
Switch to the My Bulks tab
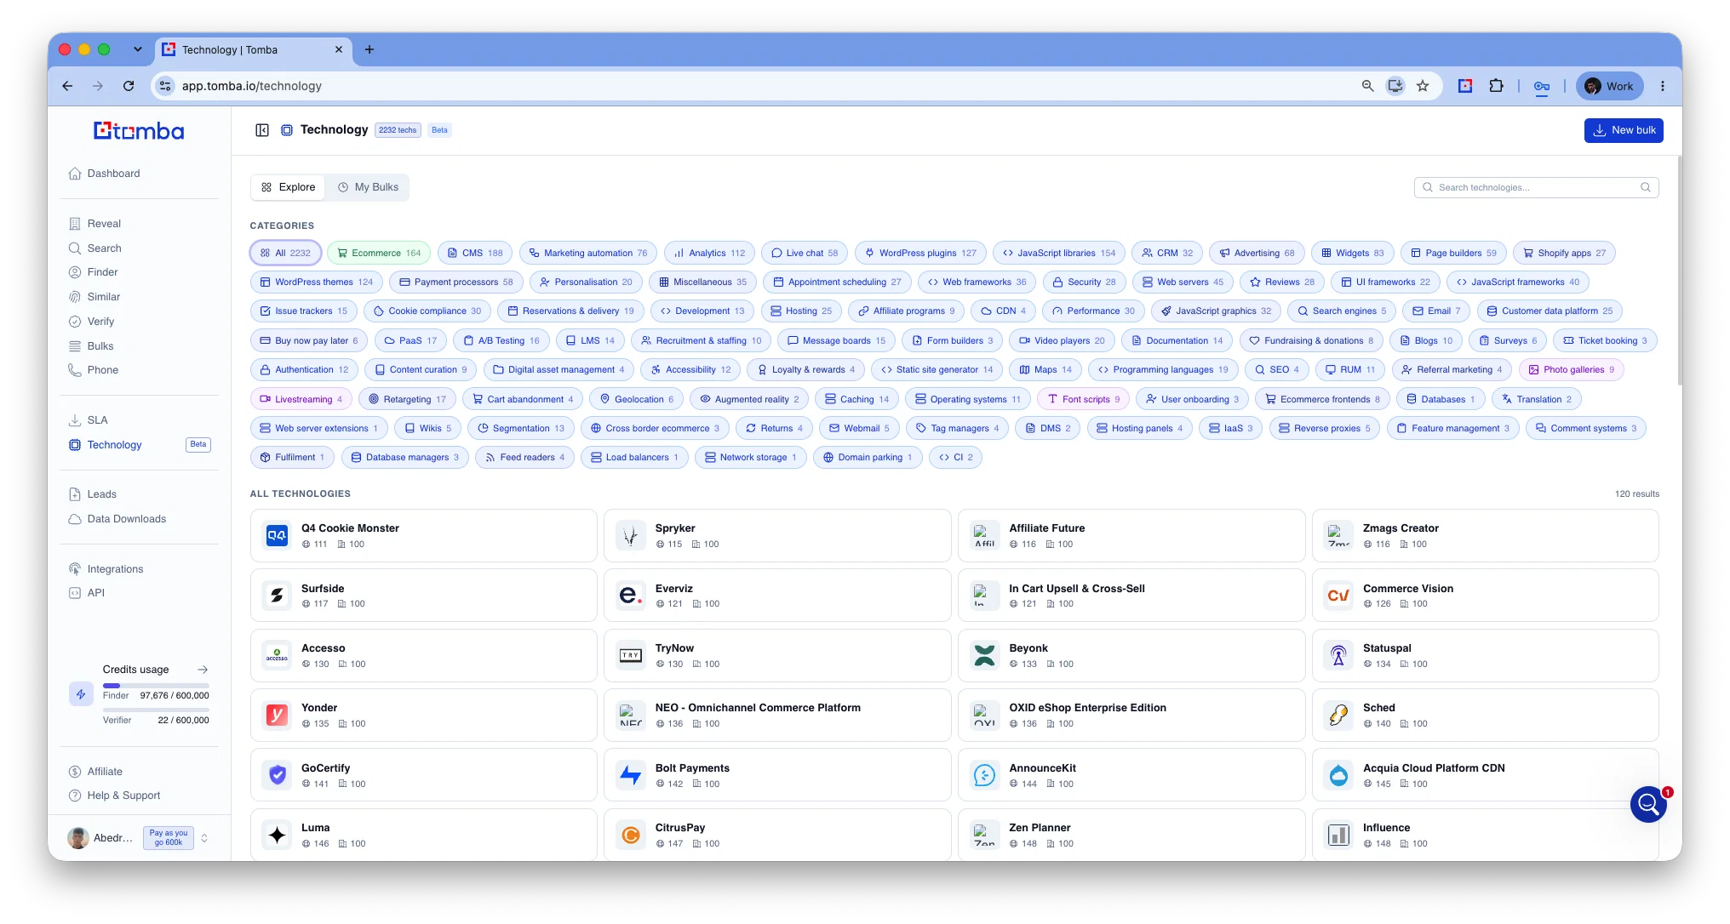(x=368, y=187)
